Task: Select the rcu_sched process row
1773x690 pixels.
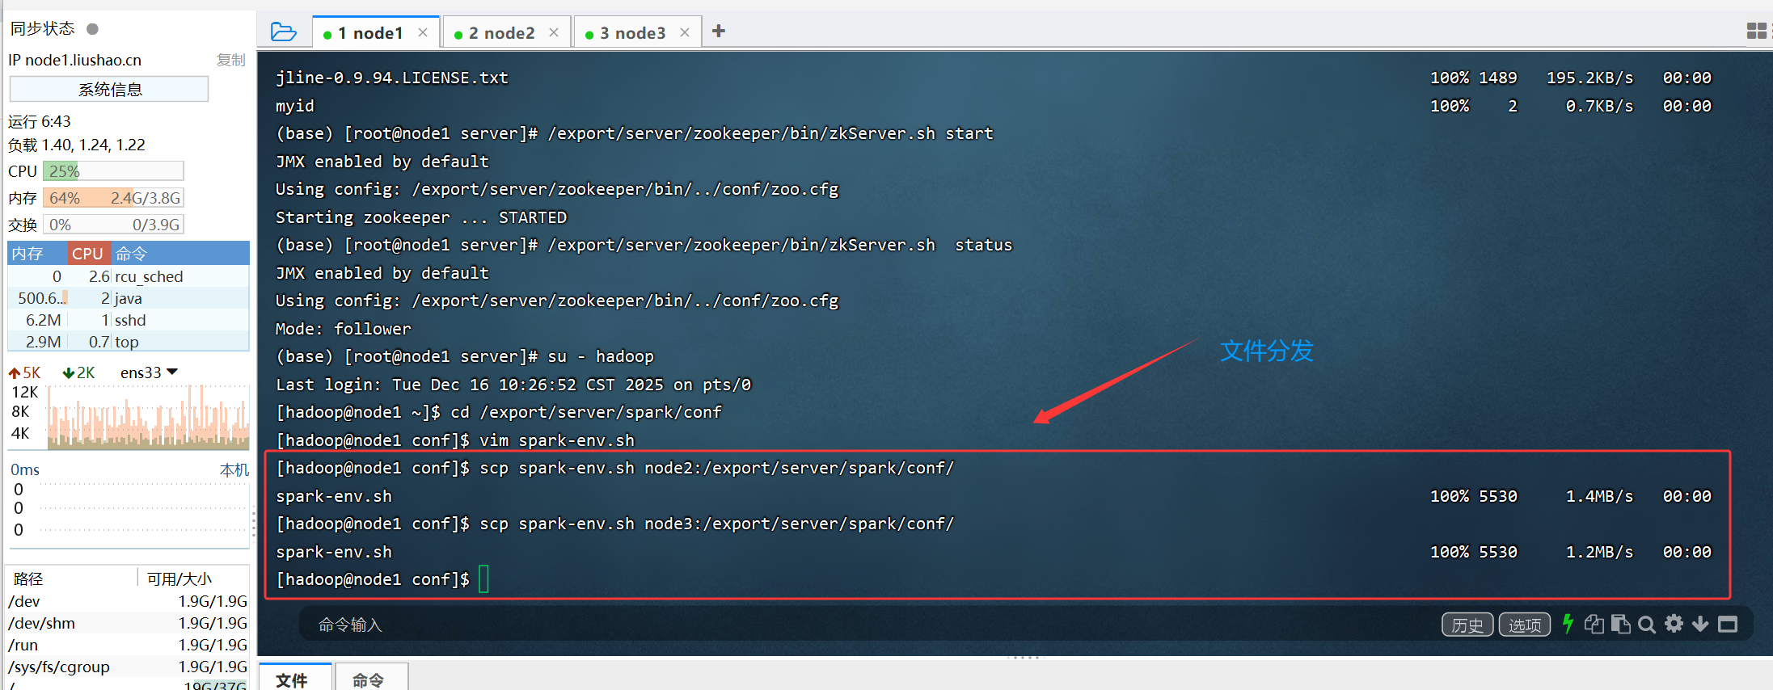Action: (x=129, y=276)
